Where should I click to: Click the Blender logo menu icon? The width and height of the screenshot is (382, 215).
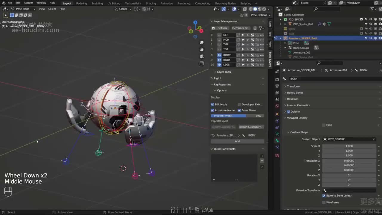4,3
